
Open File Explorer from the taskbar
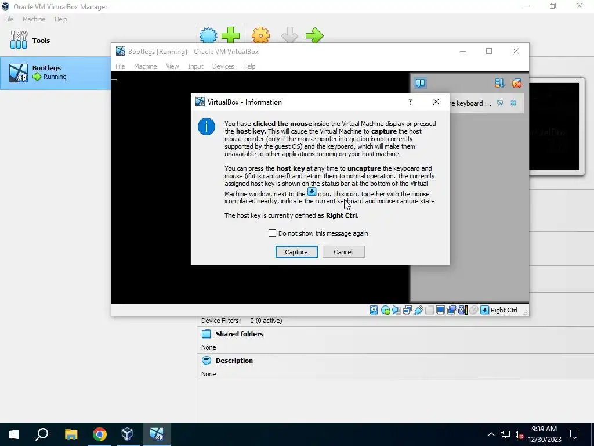(71, 434)
